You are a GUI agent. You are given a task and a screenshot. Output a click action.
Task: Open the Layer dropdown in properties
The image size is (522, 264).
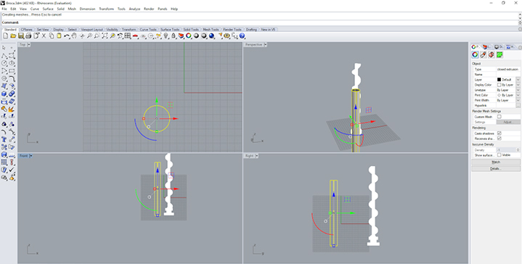pos(518,80)
